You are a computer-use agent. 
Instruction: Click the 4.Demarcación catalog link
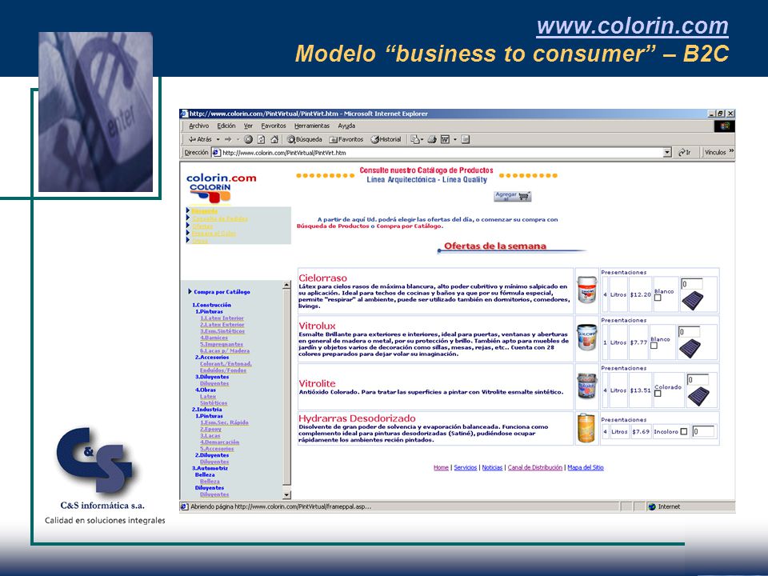pos(219,442)
